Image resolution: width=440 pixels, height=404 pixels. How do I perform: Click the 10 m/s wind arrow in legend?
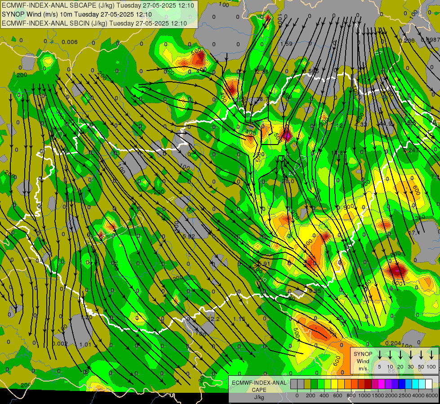pyautogui.click(x=390, y=355)
